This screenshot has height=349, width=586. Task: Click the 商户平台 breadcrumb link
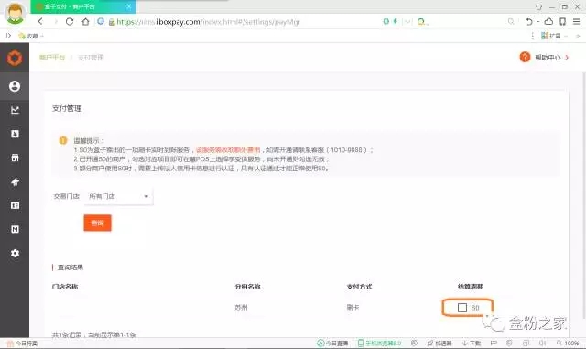point(52,57)
